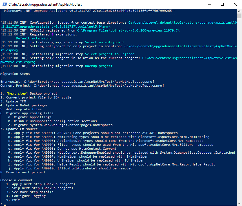Screen dimensions: 242x206
Task: Close the Upgrade Assistant console window
Action: [235, 4]
